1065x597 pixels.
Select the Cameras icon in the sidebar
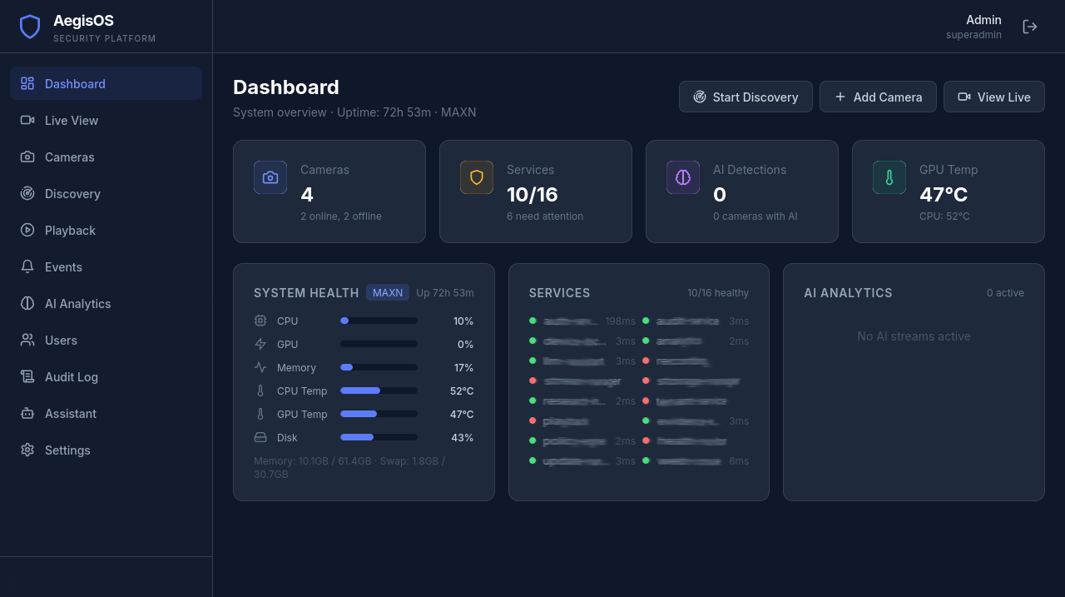point(27,157)
